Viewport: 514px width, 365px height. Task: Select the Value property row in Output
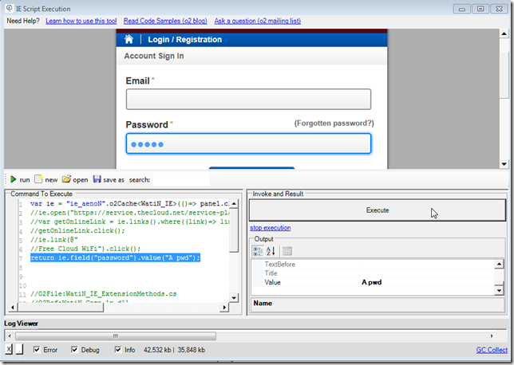click(x=373, y=282)
